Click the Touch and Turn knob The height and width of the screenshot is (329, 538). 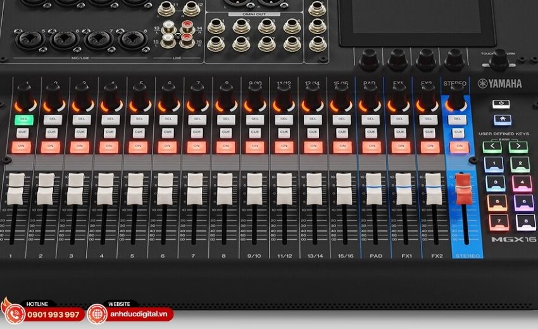click(499, 60)
